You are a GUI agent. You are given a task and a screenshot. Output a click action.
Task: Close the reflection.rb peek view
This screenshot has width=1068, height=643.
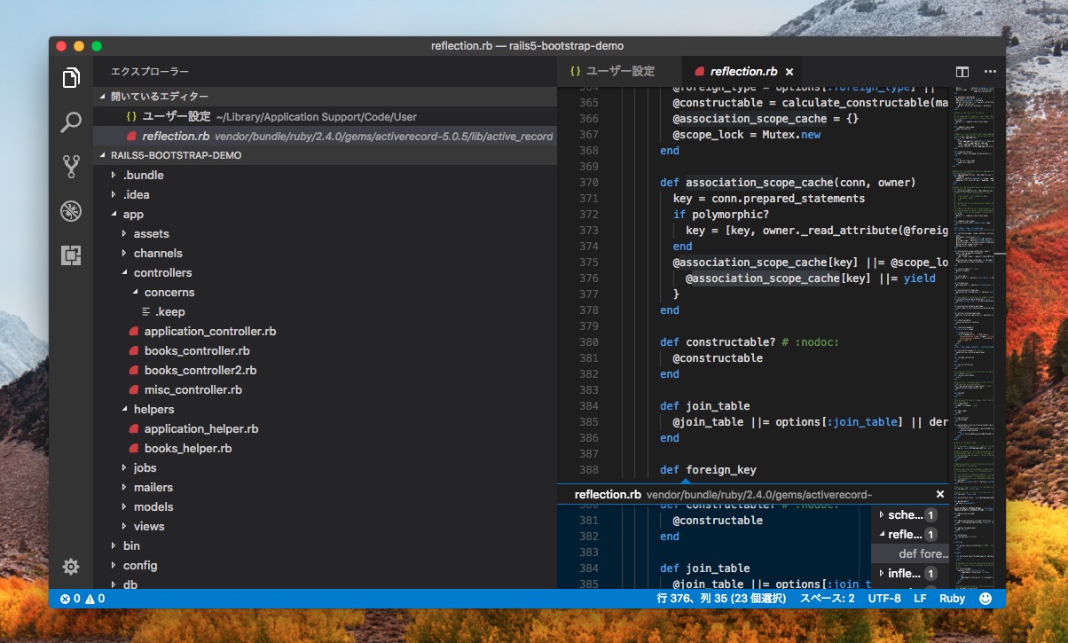(x=940, y=494)
